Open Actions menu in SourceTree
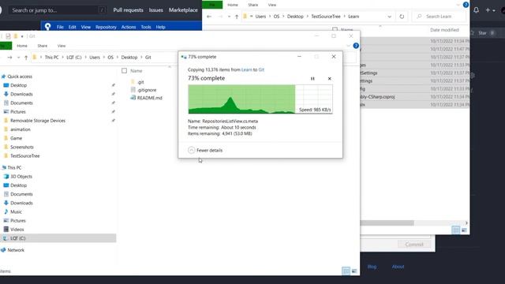The width and height of the screenshot is (505, 284). point(129,27)
